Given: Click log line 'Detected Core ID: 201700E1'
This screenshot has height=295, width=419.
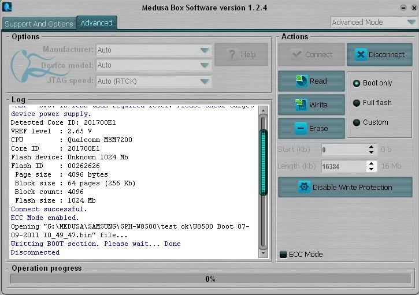Looking at the screenshot, I should point(64,122).
